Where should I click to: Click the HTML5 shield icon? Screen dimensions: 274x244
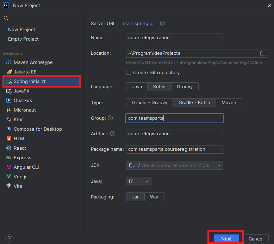click(9, 138)
